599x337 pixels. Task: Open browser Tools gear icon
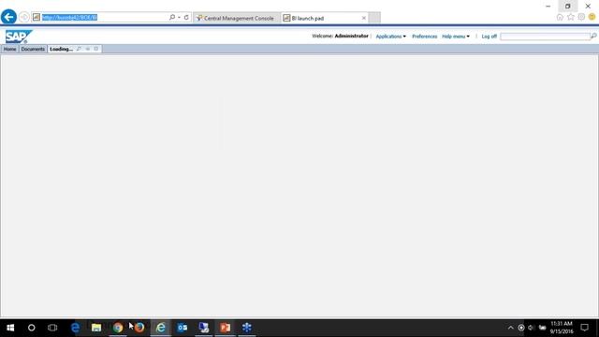click(581, 17)
